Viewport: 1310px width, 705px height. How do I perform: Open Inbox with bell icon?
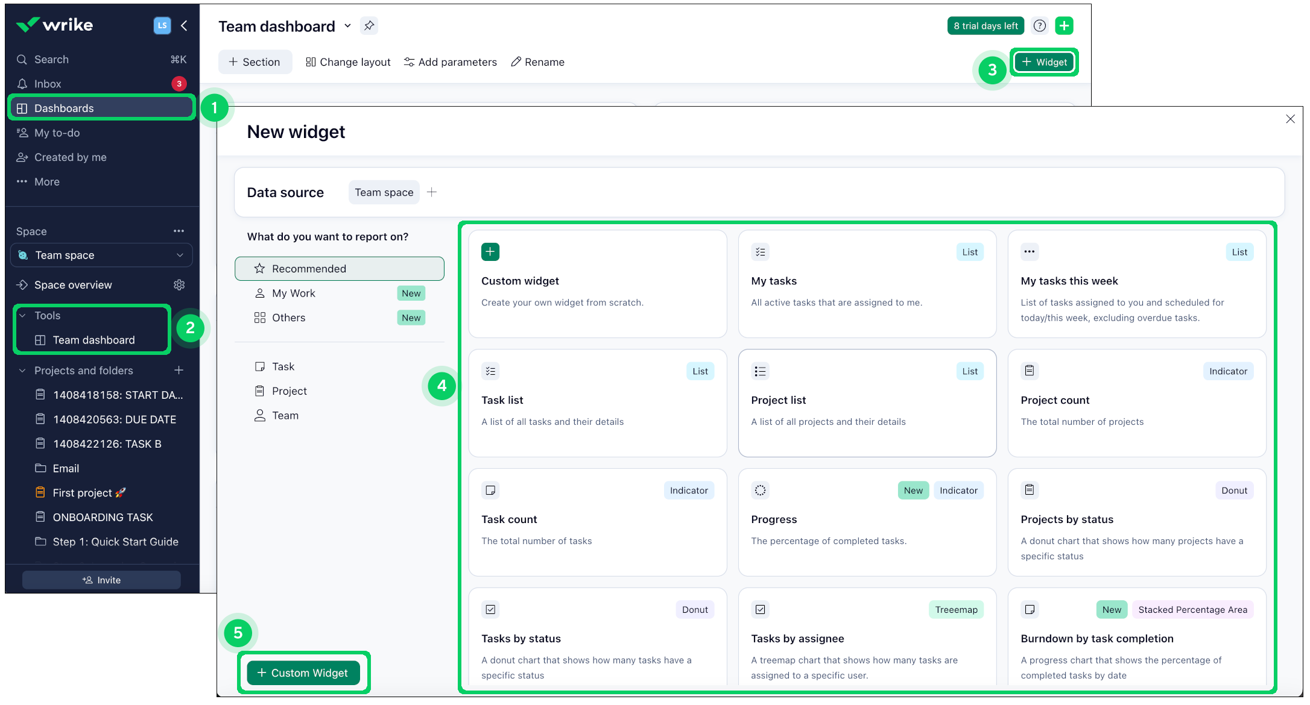(48, 84)
